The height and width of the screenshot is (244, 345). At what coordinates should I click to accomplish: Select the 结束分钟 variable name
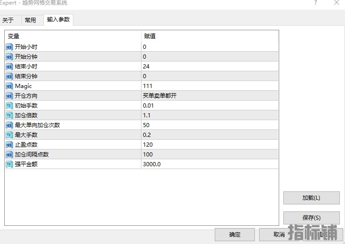click(26, 76)
